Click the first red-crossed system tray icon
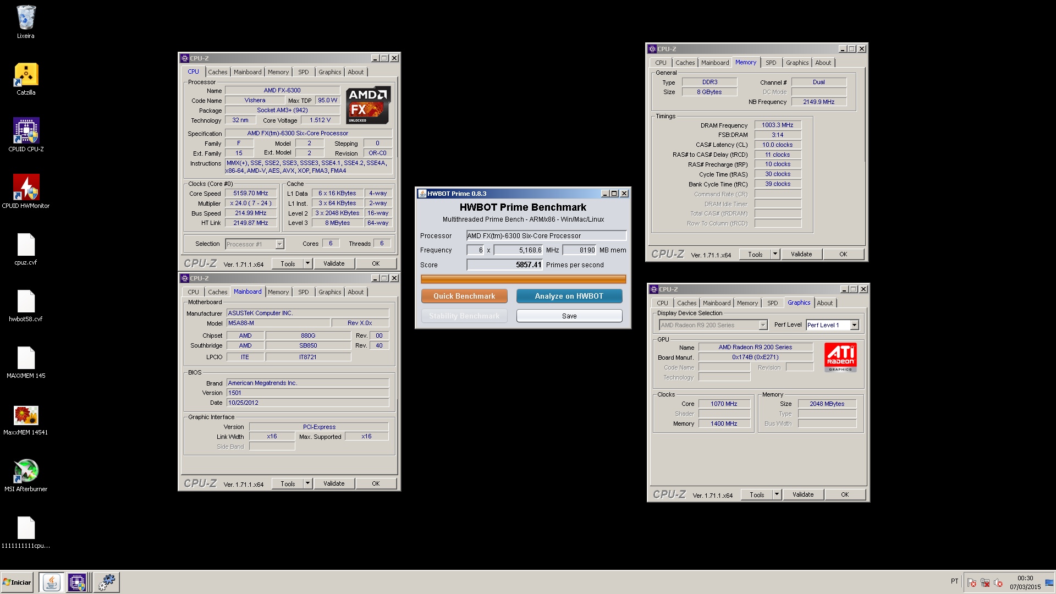1056x594 pixels. pos(972,582)
